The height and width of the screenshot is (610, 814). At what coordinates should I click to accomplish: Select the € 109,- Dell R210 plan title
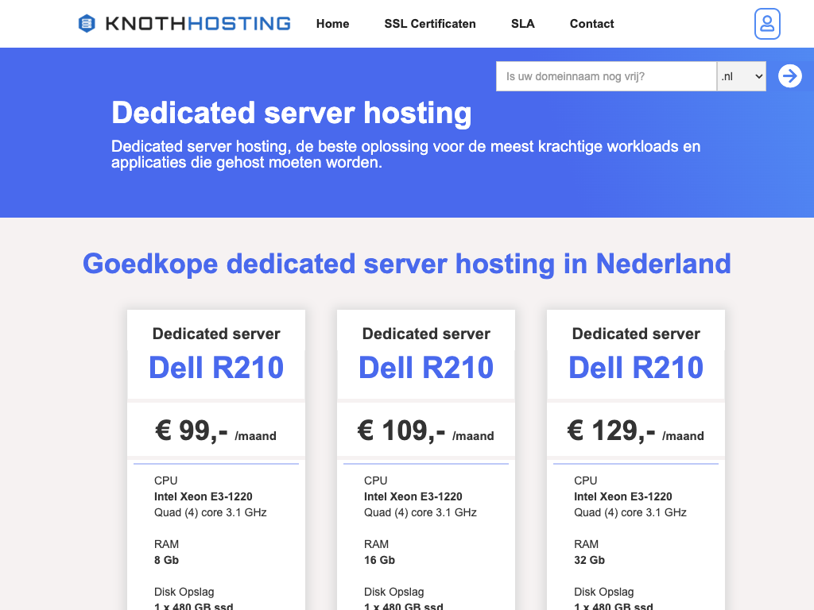click(x=426, y=368)
